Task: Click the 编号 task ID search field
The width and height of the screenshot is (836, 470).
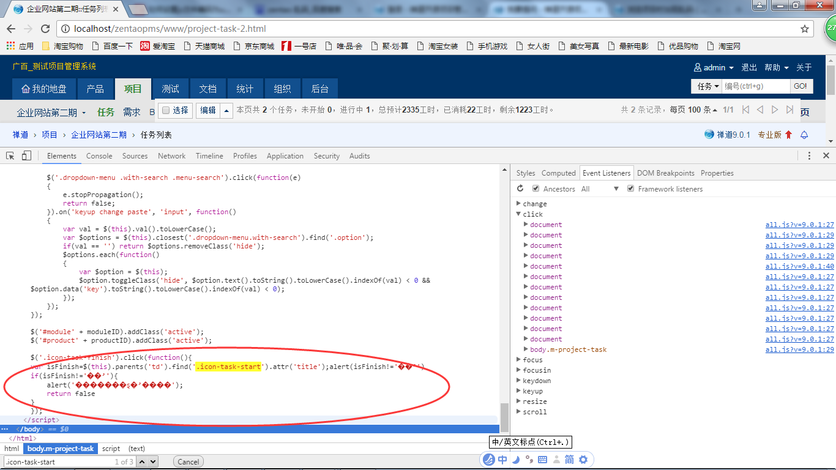Action: pos(756,86)
